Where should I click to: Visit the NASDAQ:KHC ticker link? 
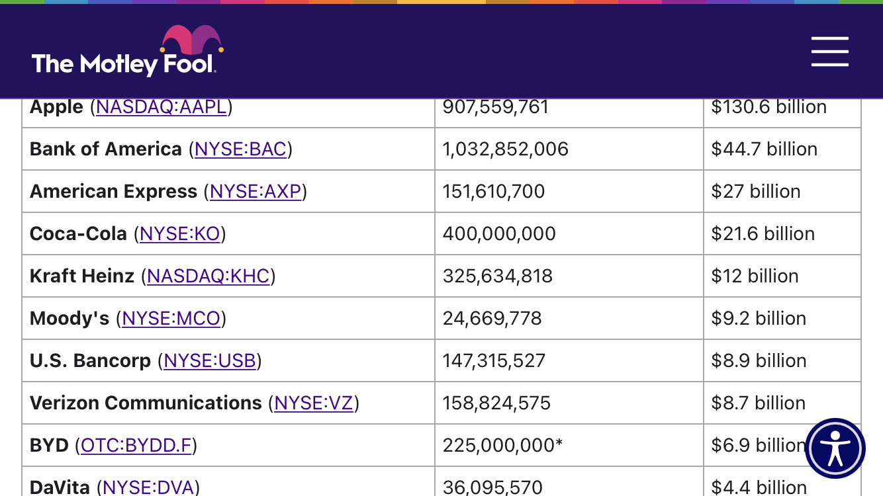pos(208,276)
